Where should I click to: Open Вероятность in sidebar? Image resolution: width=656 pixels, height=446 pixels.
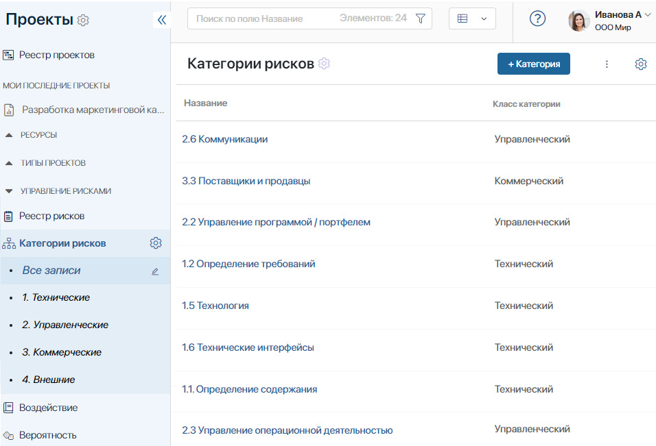48,435
